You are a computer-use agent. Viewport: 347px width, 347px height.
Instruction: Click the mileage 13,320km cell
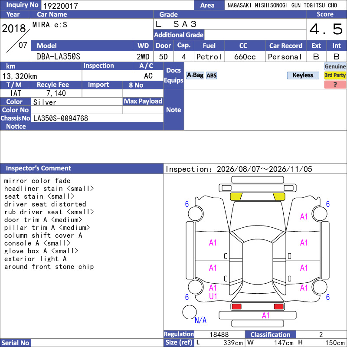tap(41, 76)
